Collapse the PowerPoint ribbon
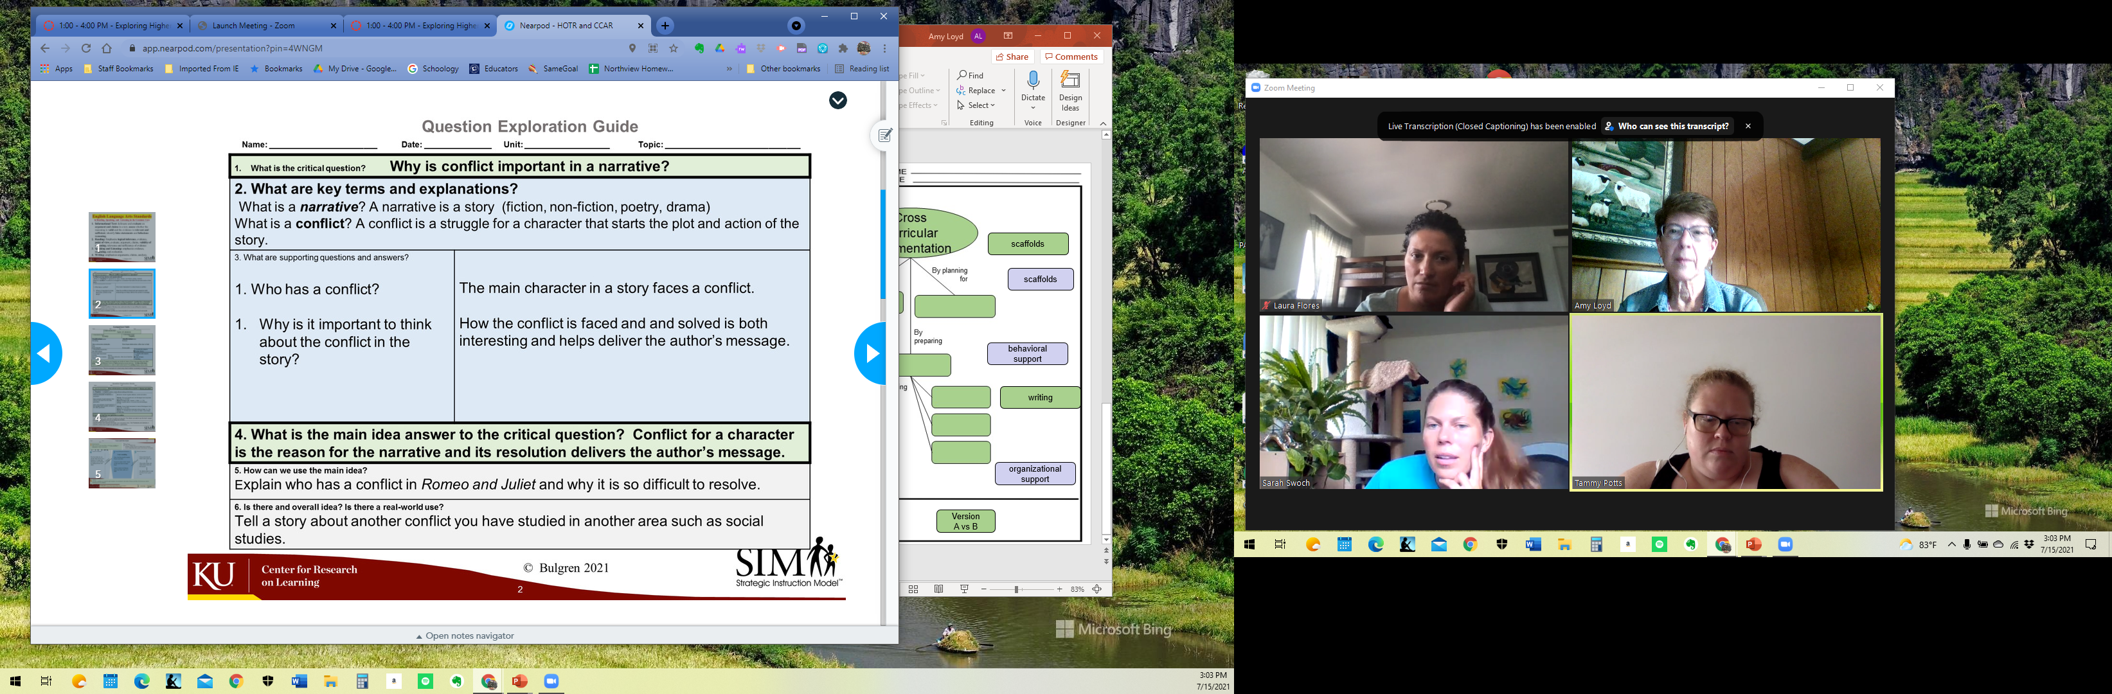Image resolution: width=2112 pixels, height=694 pixels. (x=1103, y=123)
